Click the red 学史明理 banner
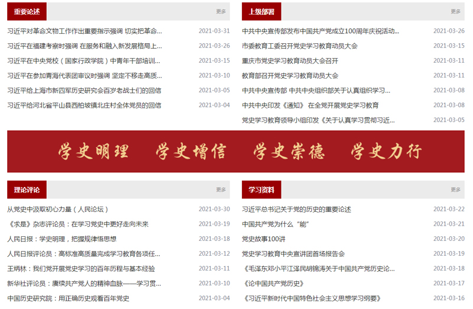Image resolution: width=473 pixels, height=309 pixels. click(x=236, y=152)
